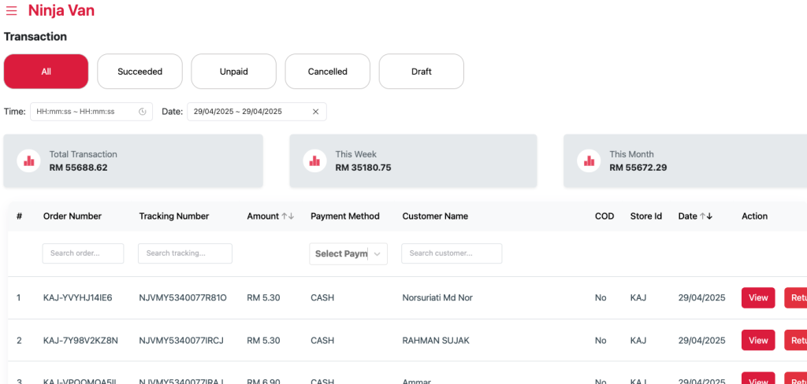Click the clock icon in Time field
The height and width of the screenshot is (384, 807).
143,112
